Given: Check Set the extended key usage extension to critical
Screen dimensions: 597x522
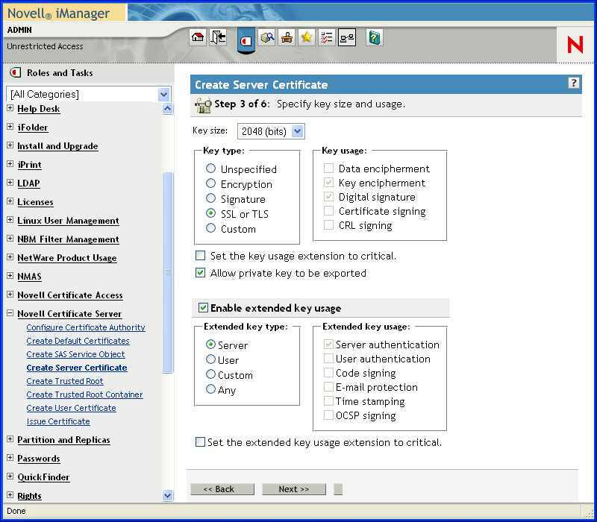Looking at the screenshot, I should 200,441.
